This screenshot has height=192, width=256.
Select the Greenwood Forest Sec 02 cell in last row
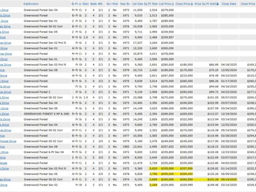pyautogui.click(x=41, y=185)
